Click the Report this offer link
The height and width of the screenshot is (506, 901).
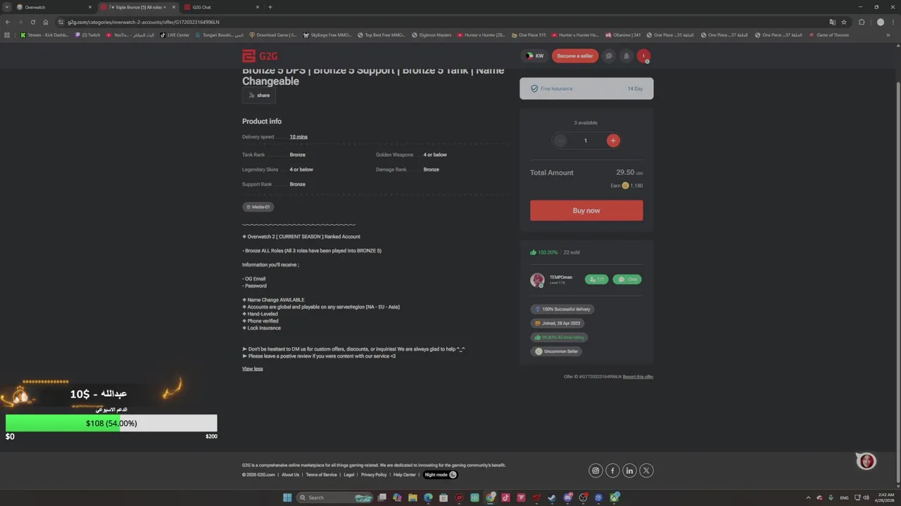click(638, 377)
